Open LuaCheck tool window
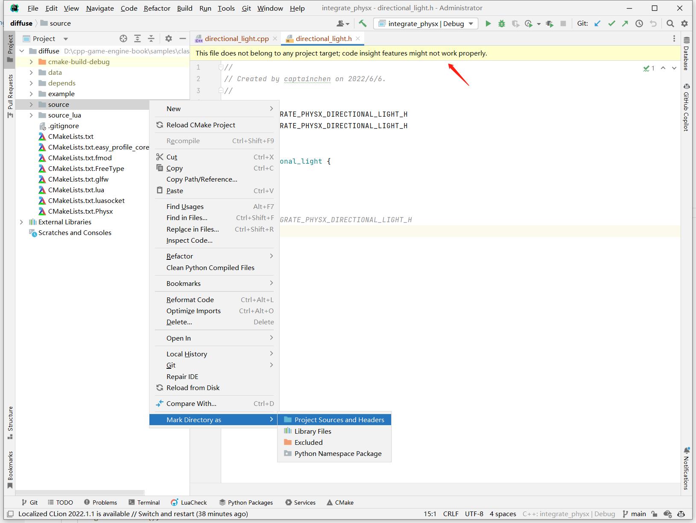 coord(189,502)
